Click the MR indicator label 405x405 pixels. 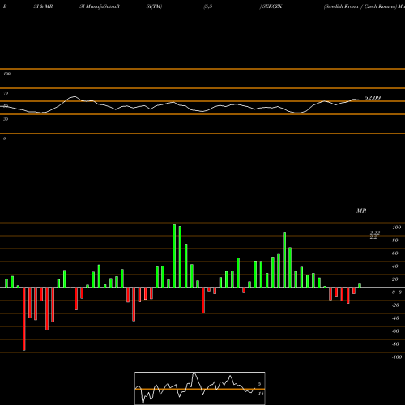[361, 211]
